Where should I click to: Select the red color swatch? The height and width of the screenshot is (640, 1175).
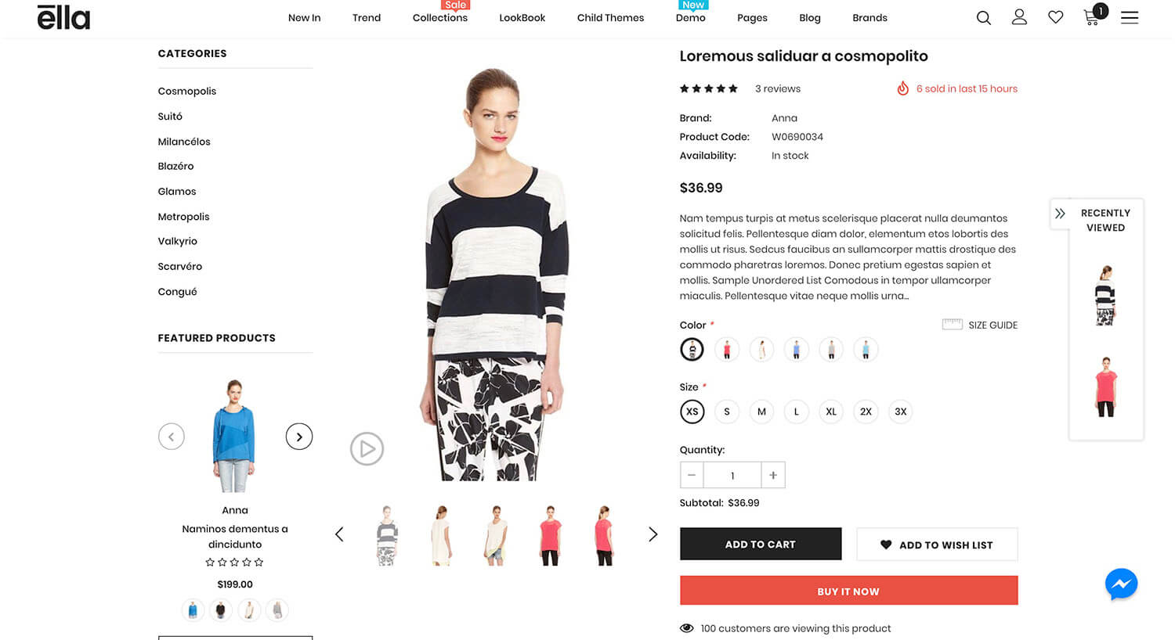[727, 349]
